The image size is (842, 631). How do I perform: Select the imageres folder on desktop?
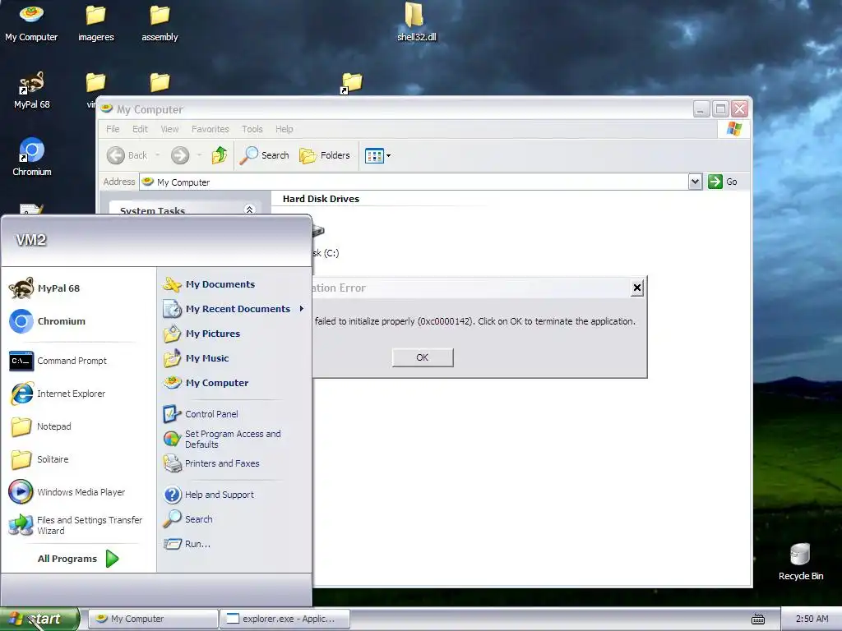point(95,23)
